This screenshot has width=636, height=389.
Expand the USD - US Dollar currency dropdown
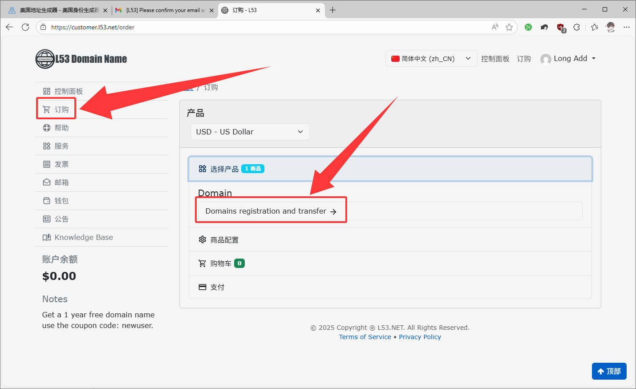click(250, 132)
